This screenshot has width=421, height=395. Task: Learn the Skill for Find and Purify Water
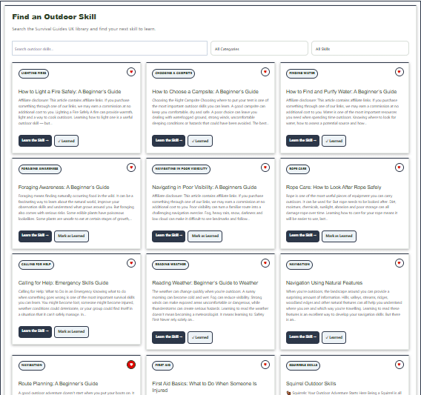point(302,141)
